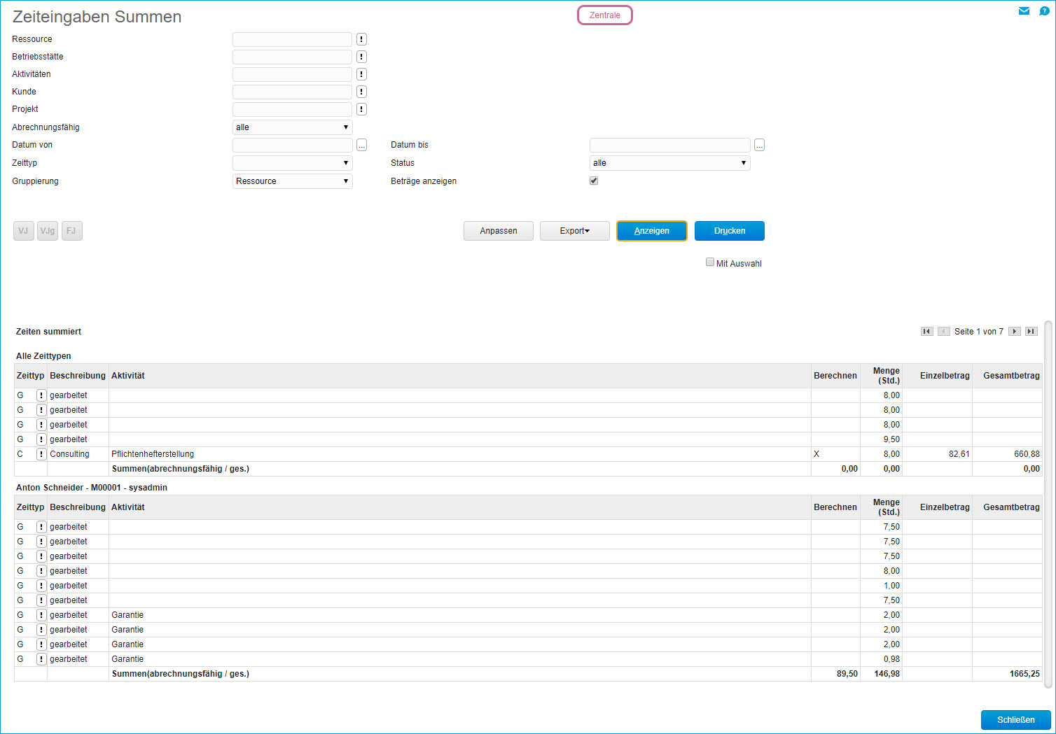Click lookup icon next to Ressource field
This screenshot has width=1056, height=734.
tap(361, 39)
